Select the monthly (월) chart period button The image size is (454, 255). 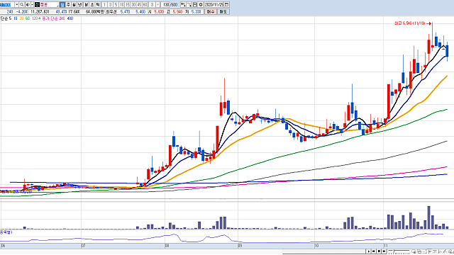74,5
